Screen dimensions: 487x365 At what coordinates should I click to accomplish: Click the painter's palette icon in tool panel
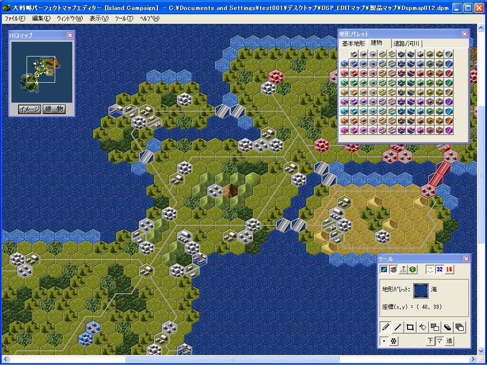click(393, 269)
